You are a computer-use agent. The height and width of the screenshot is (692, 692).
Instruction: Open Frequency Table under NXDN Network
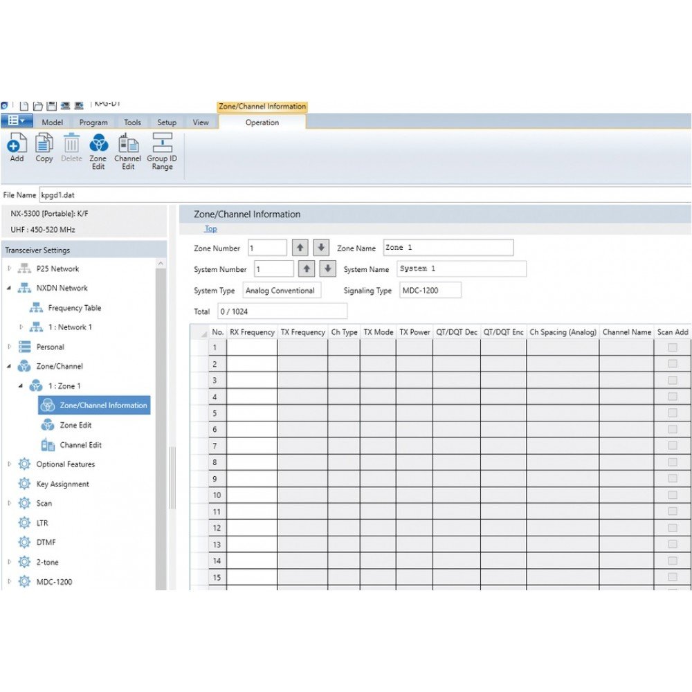click(x=74, y=308)
